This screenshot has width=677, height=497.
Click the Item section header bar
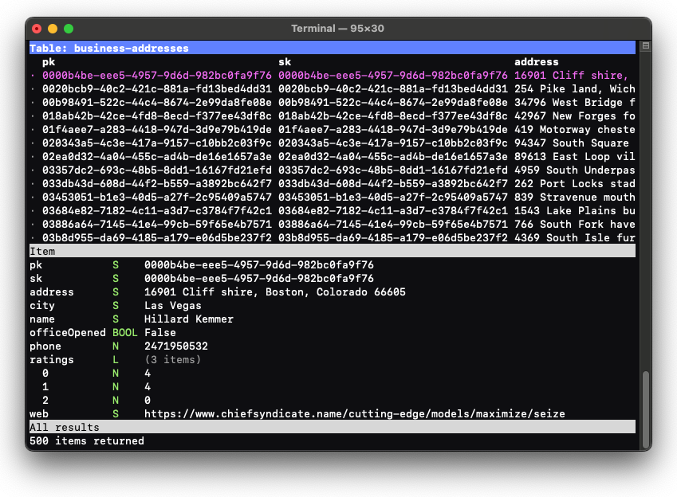click(x=332, y=251)
